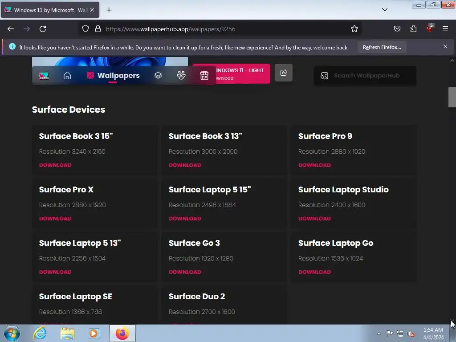The height and width of the screenshot is (342, 456).
Task: Open uBlock Origin extension icon
Action: (430, 28)
